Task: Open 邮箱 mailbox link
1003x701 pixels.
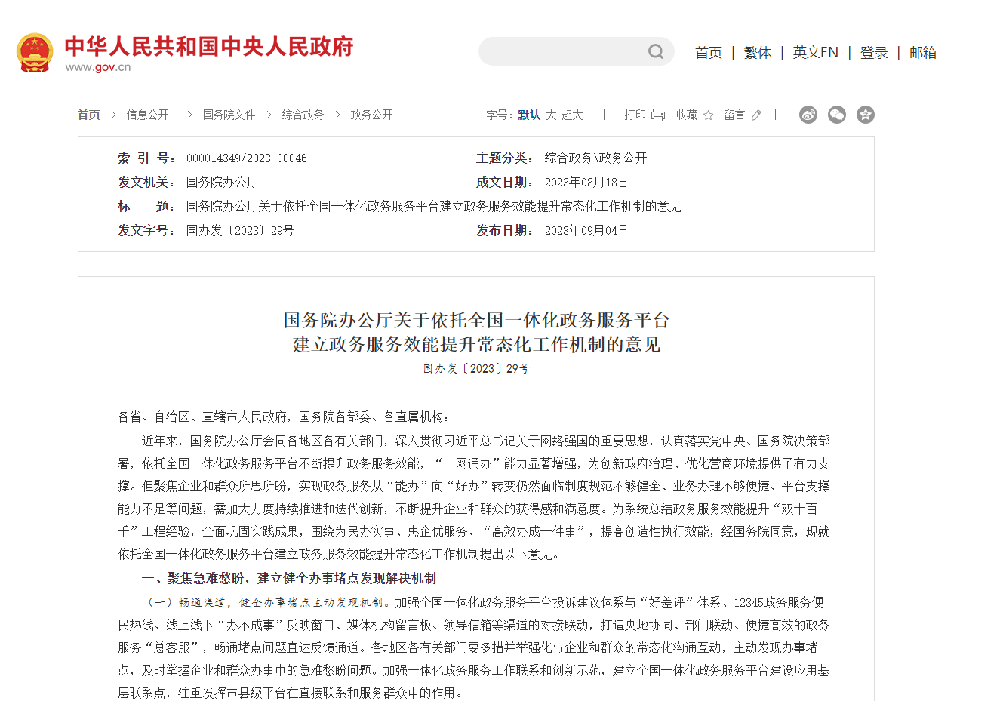Action: (x=923, y=53)
